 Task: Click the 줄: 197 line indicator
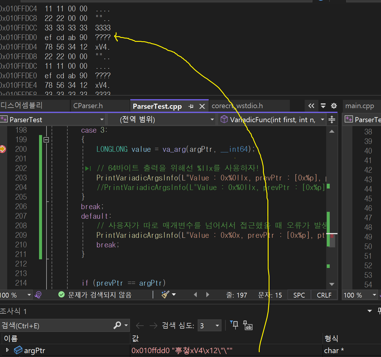click(x=236, y=295)
